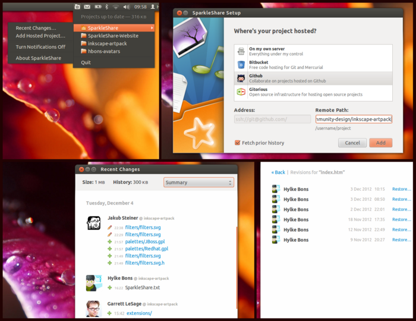416x321 pixels.
Task: Open About SparkleShare menu item
Action: 39,58
